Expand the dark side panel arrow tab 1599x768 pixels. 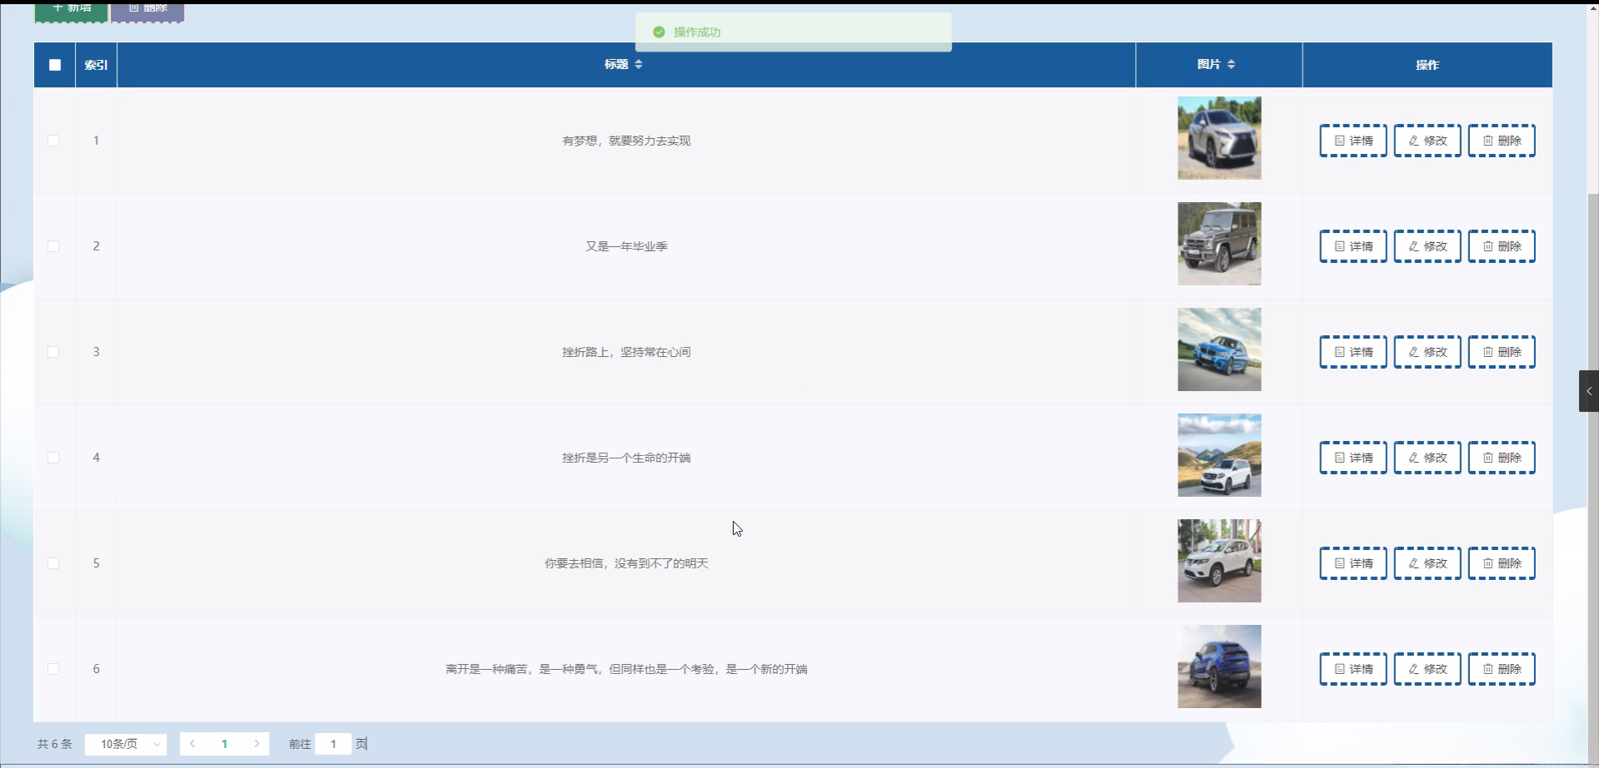point(1589,391)
